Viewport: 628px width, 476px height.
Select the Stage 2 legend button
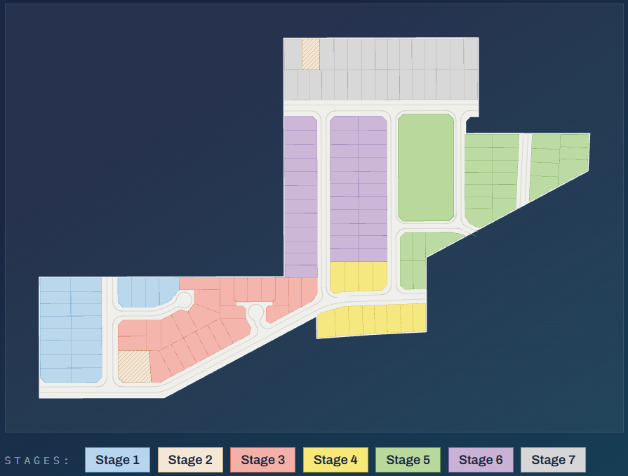190,460
